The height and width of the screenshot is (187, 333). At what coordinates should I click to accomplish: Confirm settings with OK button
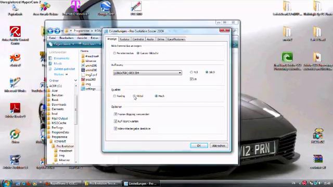tap(199, 145)
